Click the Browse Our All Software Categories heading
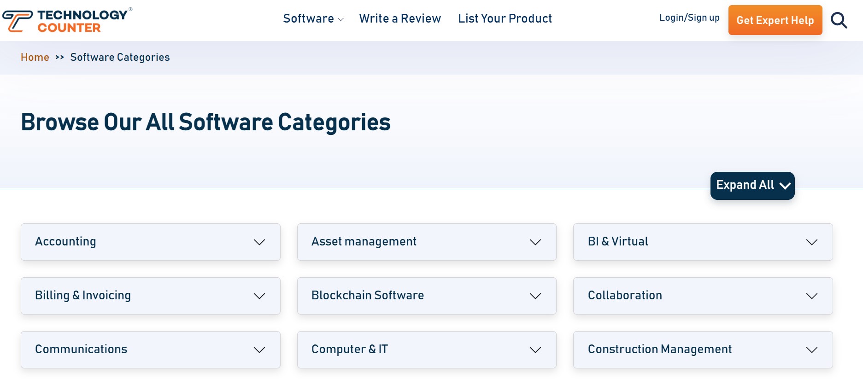This screenshot has width=863, height=379. click(205, 122)
